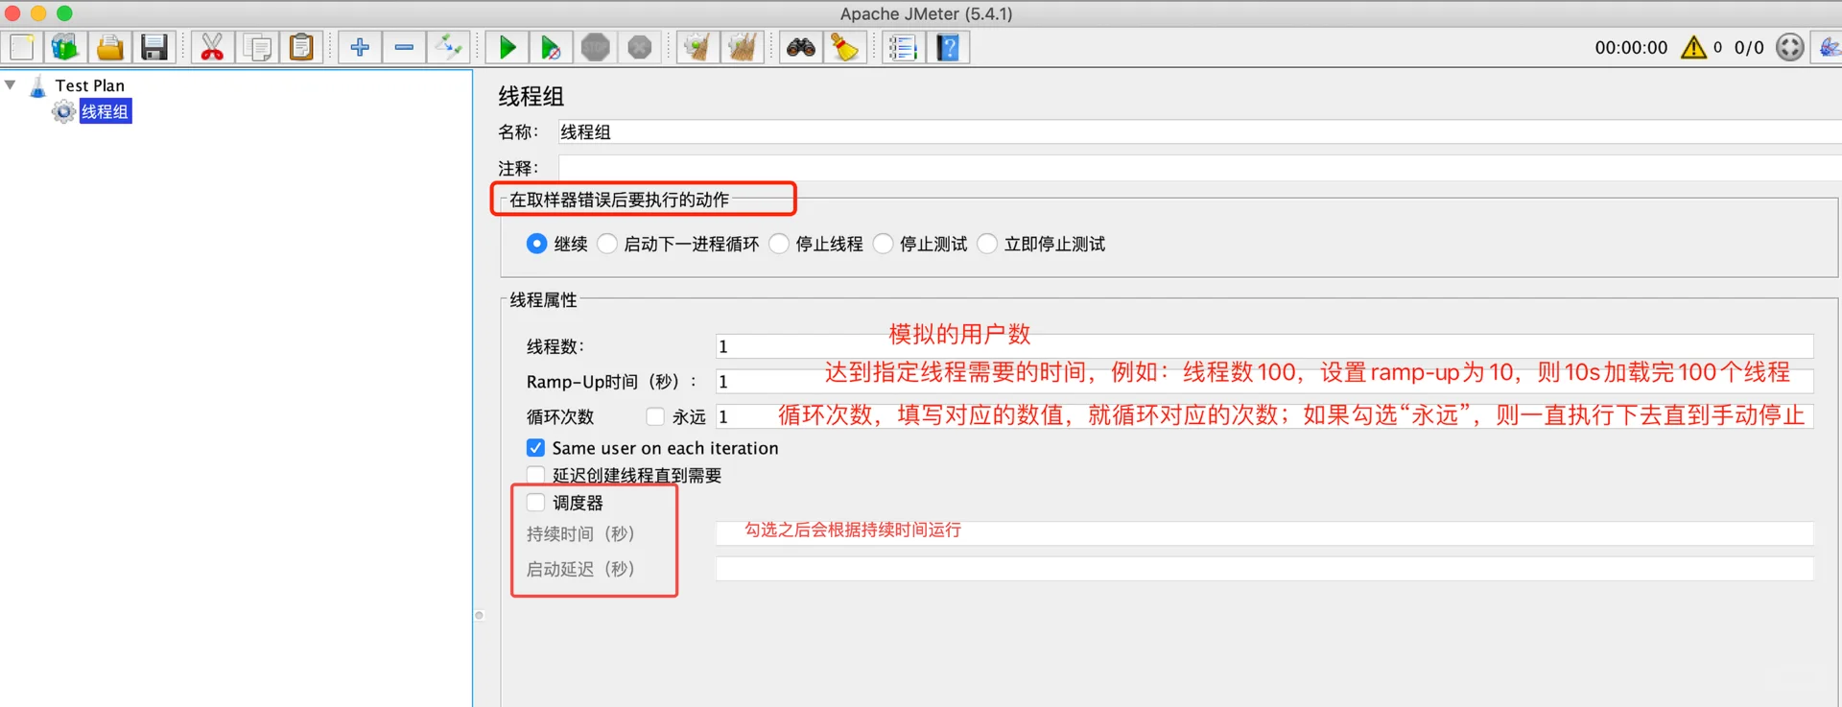1842x707 pixels.
Task: Click the 名称 input field
Action: (x=1199, y=132)
